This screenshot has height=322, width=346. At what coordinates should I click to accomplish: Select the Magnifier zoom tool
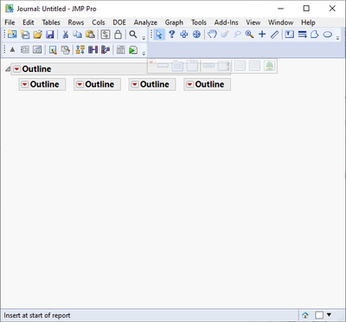pos(249,35)
